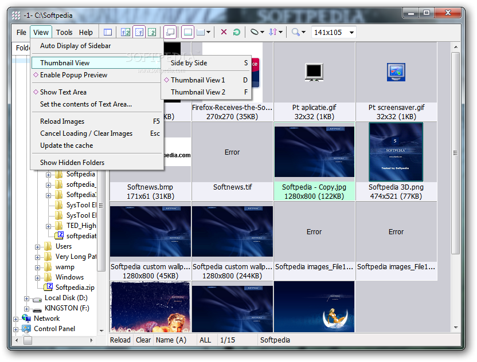Click the application icon in title bar
The width and height of the screenshot is (477, 362).
(x=16, y=15)
